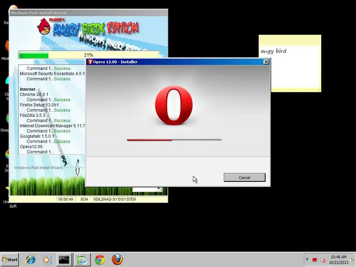Close the Opera 12.00 Installer window

pos(266,62)
